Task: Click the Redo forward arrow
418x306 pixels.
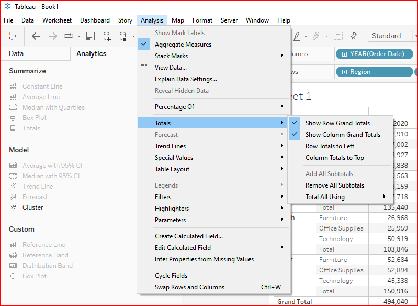Action: coord(53,36)
